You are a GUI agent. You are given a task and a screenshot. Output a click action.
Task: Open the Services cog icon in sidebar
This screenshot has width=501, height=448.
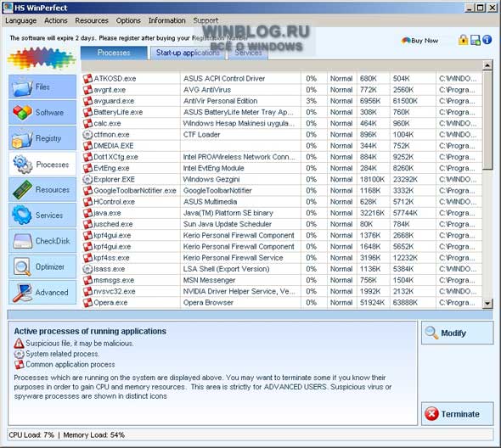coord(22,216)
